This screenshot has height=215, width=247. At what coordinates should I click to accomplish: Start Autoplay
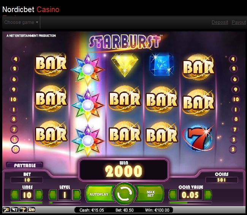pos(100,194)
